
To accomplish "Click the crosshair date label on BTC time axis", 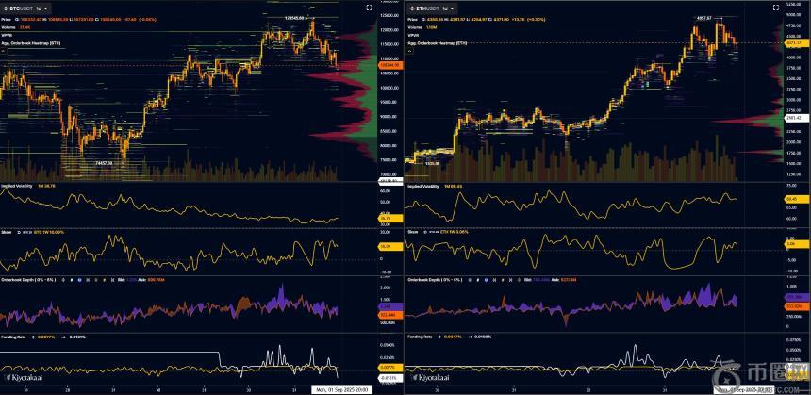I will (341, 388).
